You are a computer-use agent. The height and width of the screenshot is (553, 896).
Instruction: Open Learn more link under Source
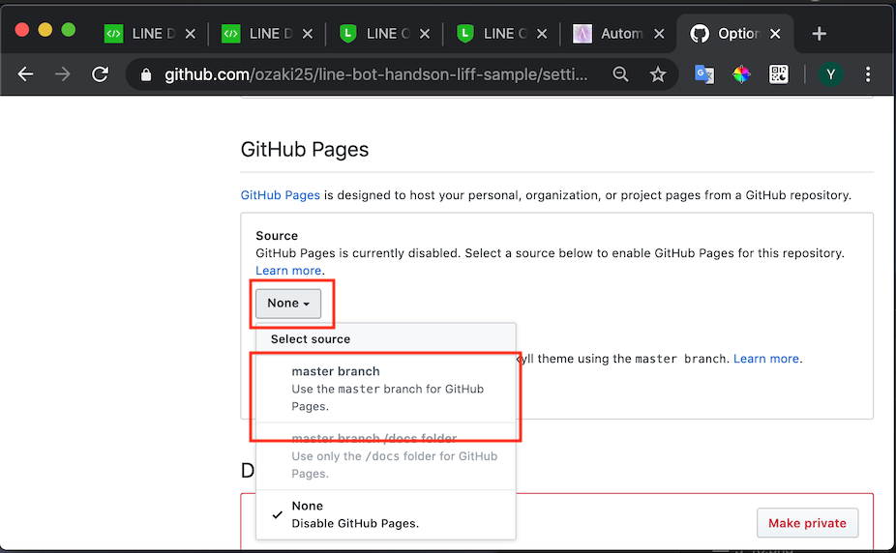point(288,271)
